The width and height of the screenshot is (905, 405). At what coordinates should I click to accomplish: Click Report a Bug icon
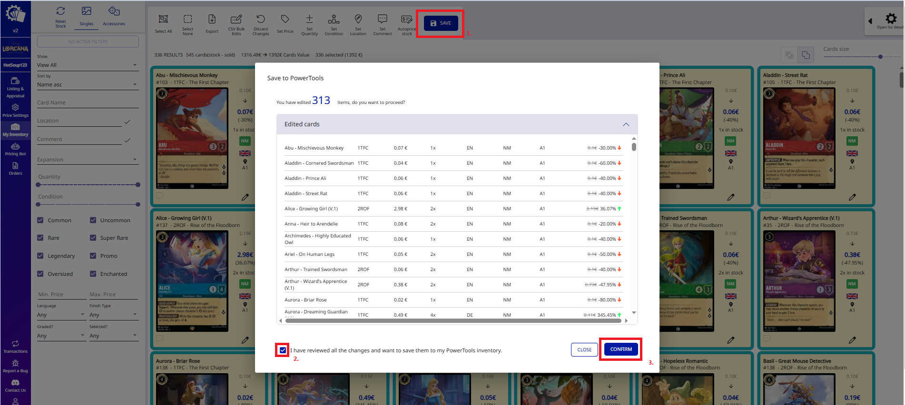tap(15, 363)
